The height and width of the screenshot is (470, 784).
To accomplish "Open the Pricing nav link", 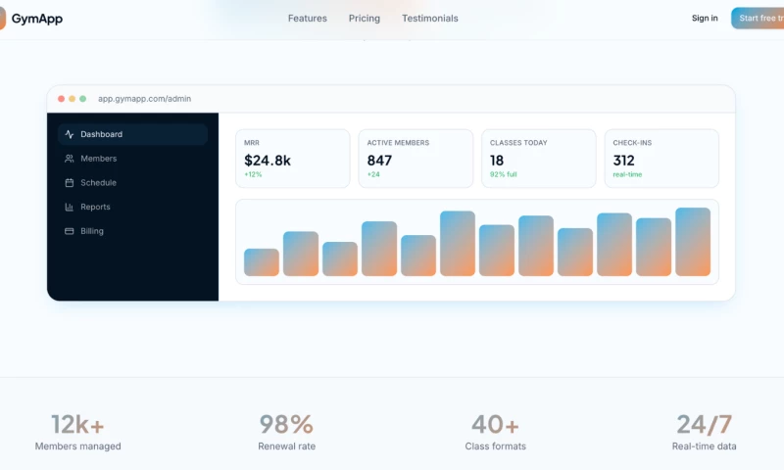I will [x=365, y=19].
